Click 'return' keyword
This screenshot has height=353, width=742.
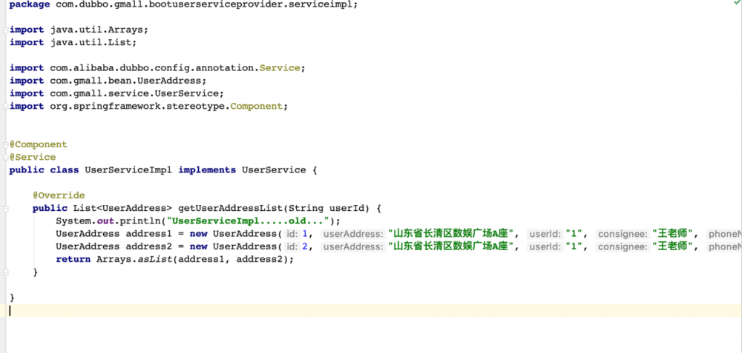[73, 259]
